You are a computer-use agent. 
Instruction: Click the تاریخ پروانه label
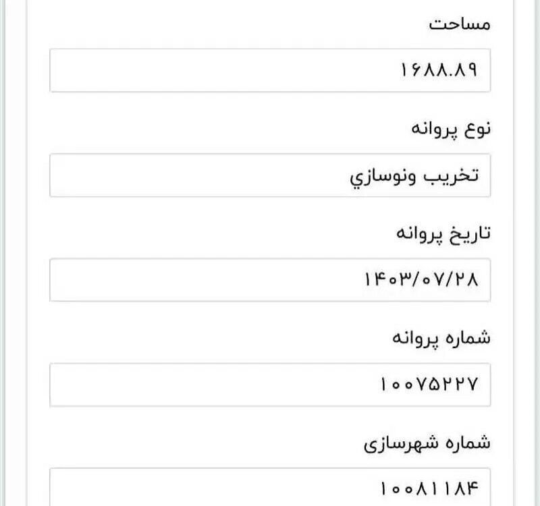tap(443, 233)
